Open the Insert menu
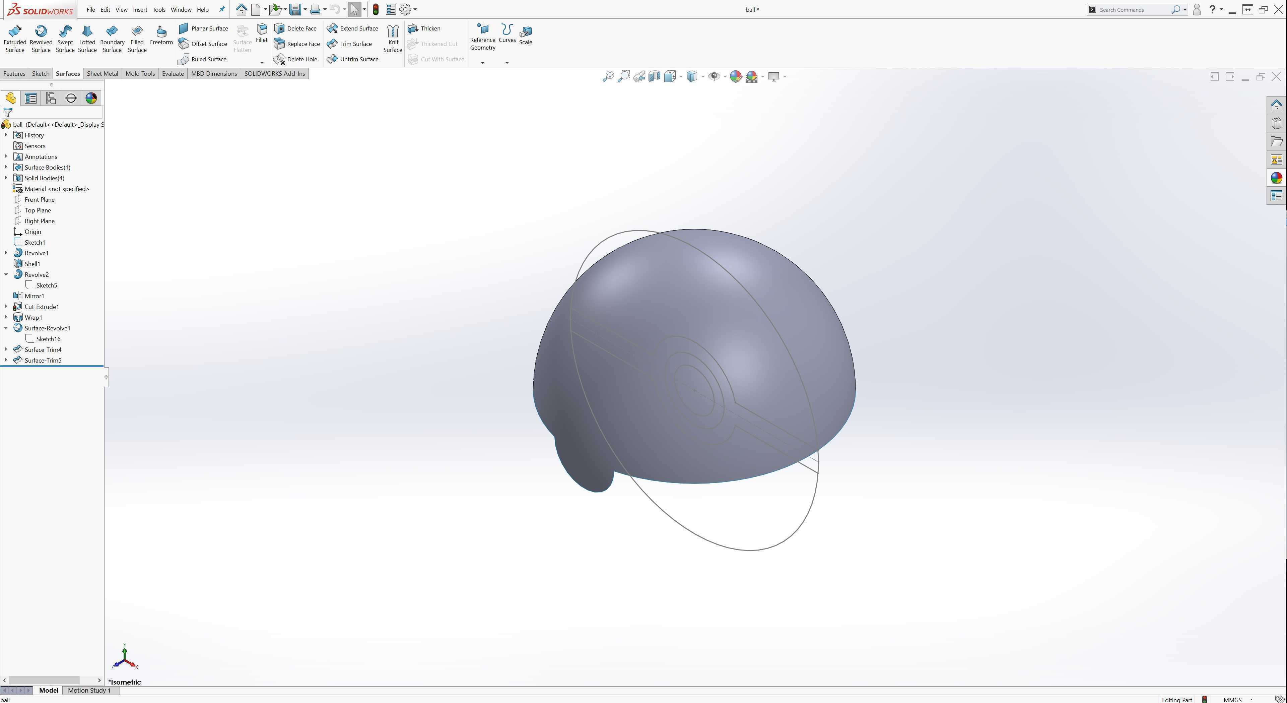Viewport: 1287px width, 703px height. pos(140,9)
